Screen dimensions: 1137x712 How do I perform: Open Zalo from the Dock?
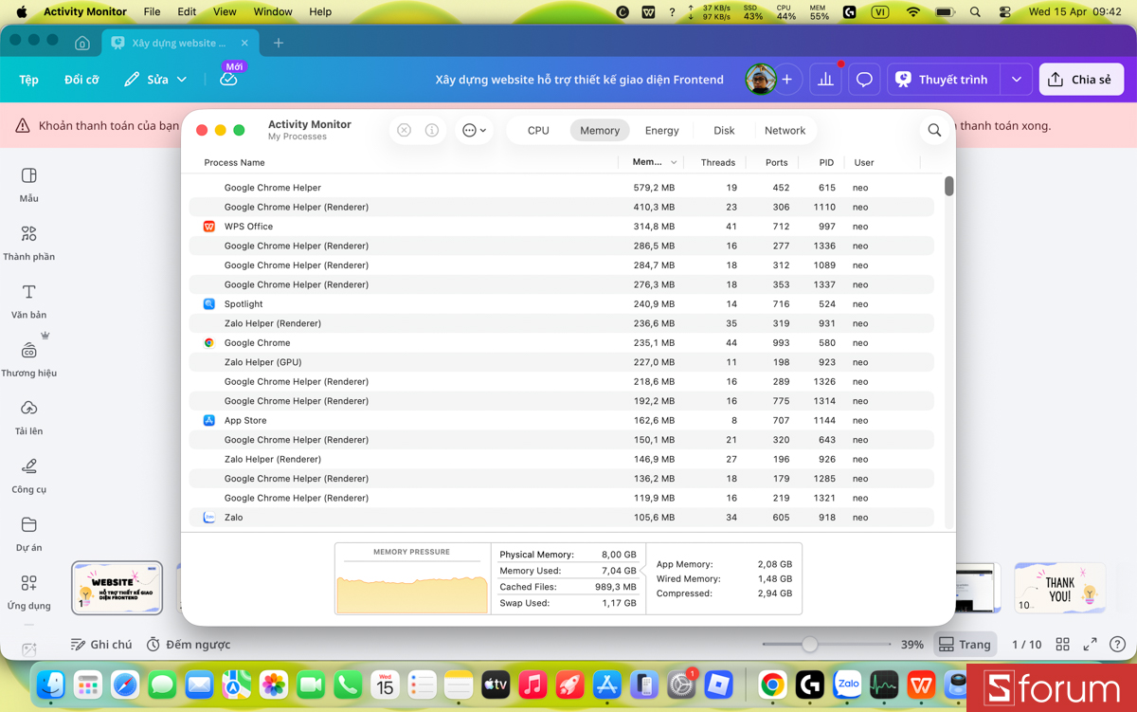[847, 685]
